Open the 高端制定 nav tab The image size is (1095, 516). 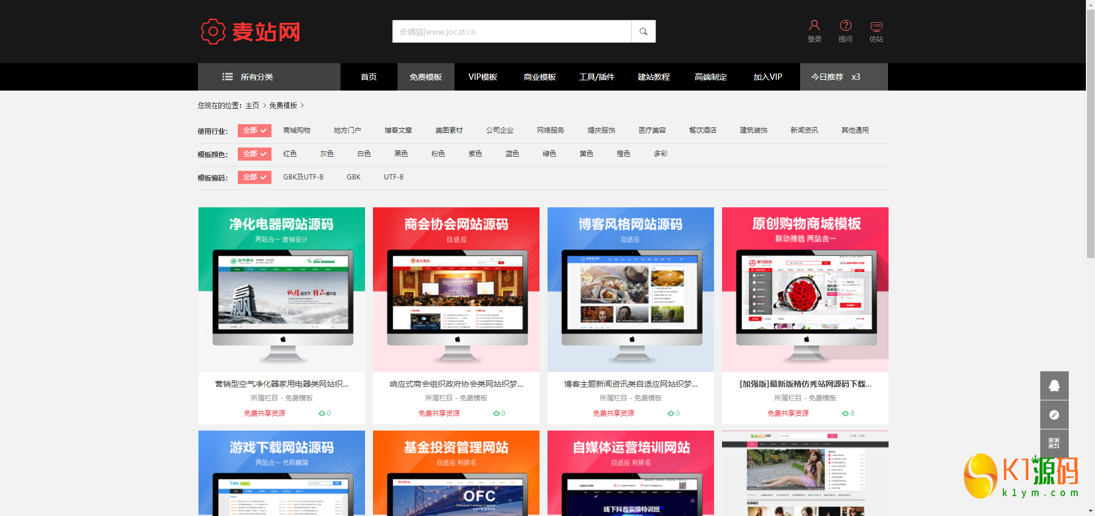click(x=711, y=77)
